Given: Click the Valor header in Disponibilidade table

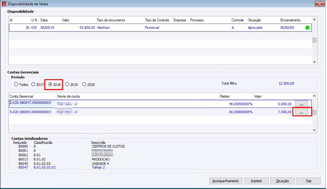Looking at the screenshot, I should (78, 20).
